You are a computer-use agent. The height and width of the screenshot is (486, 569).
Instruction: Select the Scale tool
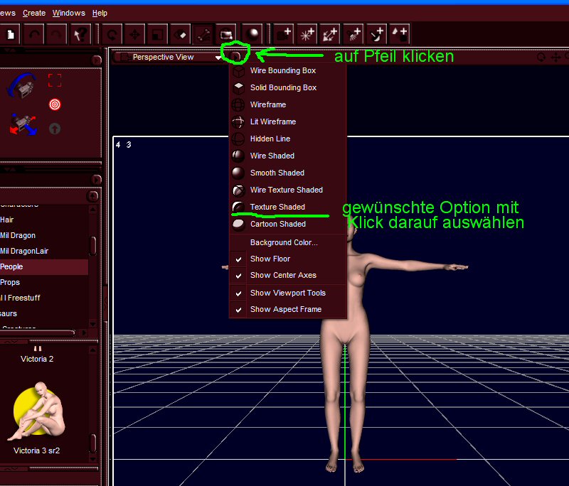coord(157,35)
